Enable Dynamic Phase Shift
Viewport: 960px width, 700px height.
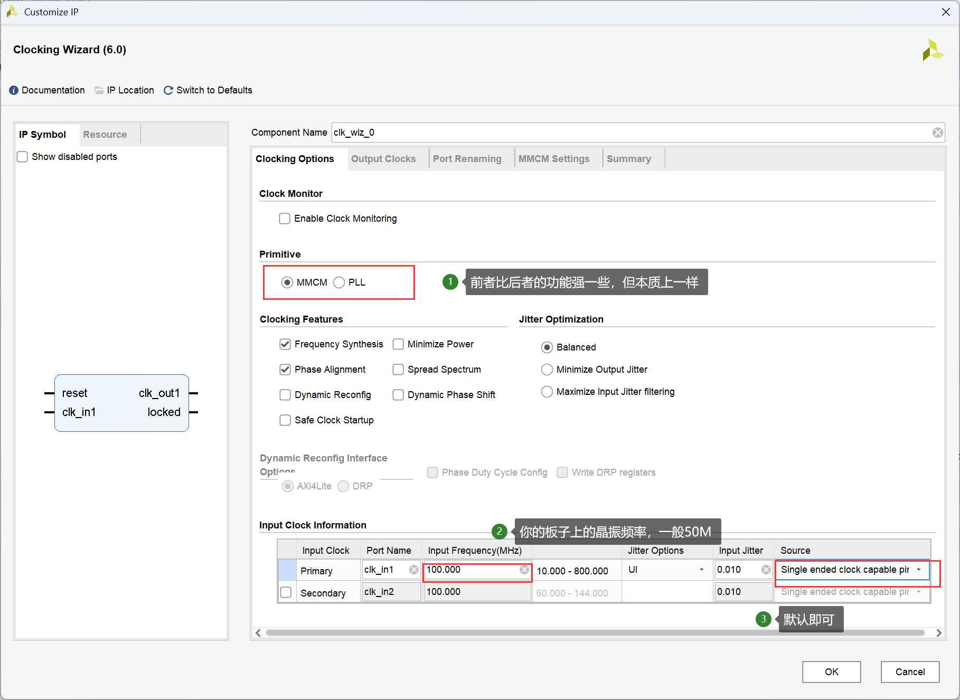point(398,395)
